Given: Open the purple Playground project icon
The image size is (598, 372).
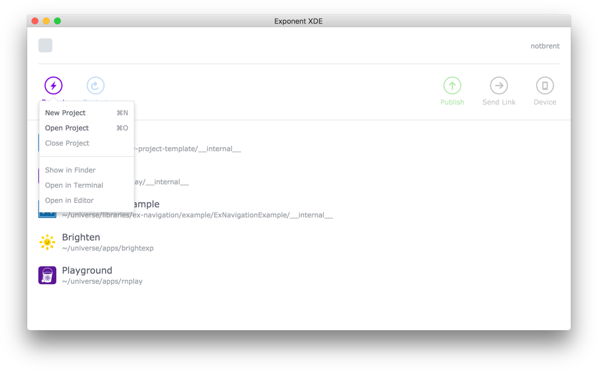Looking at the screenshot, I should (x=47, y=275).
